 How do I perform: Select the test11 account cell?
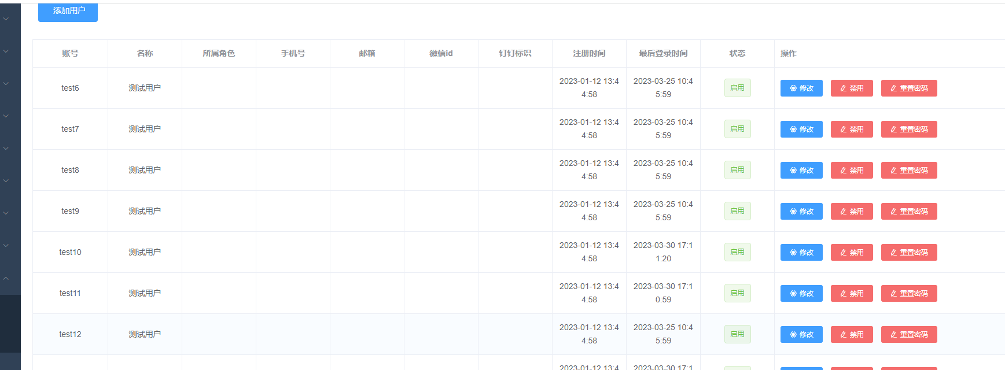coord(70,293)
